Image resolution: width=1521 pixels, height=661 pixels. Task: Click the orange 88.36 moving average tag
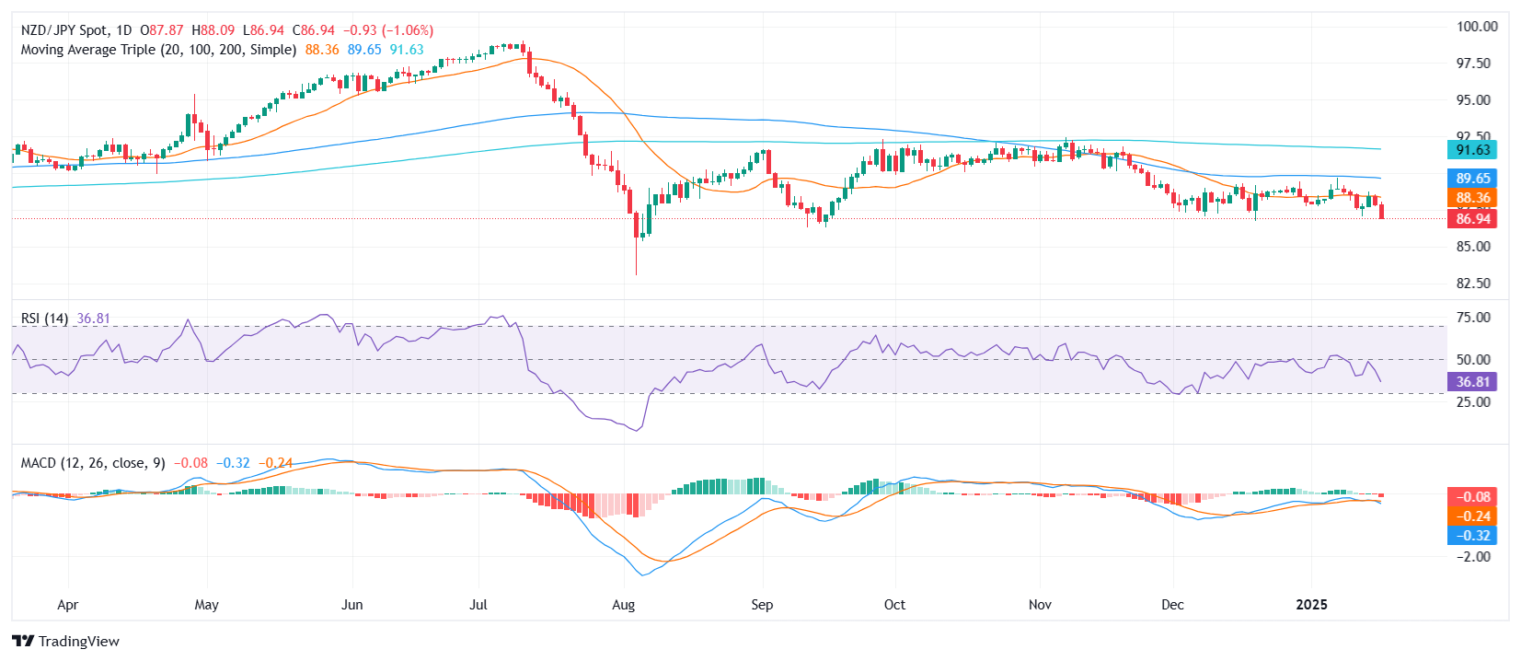pos(1472,198)
